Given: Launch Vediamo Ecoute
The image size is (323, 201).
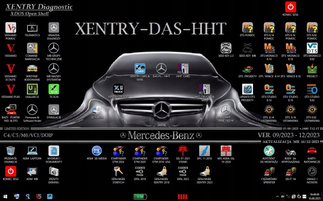Looking at the screenshot, I should tap(11, 69).
